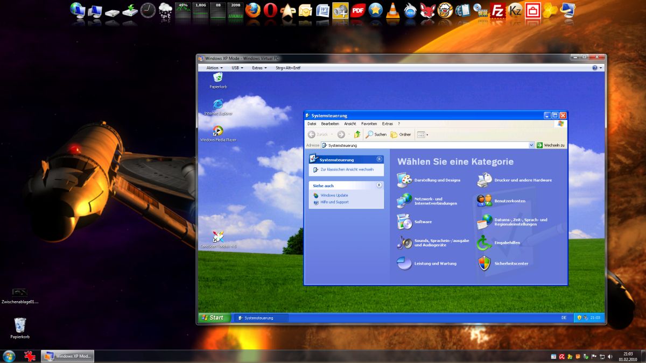The width and height of the screenshot is (646, 363).
Task: Open the red fox icon in the dock
Action: pyautogui.click(x=428, y=10)
